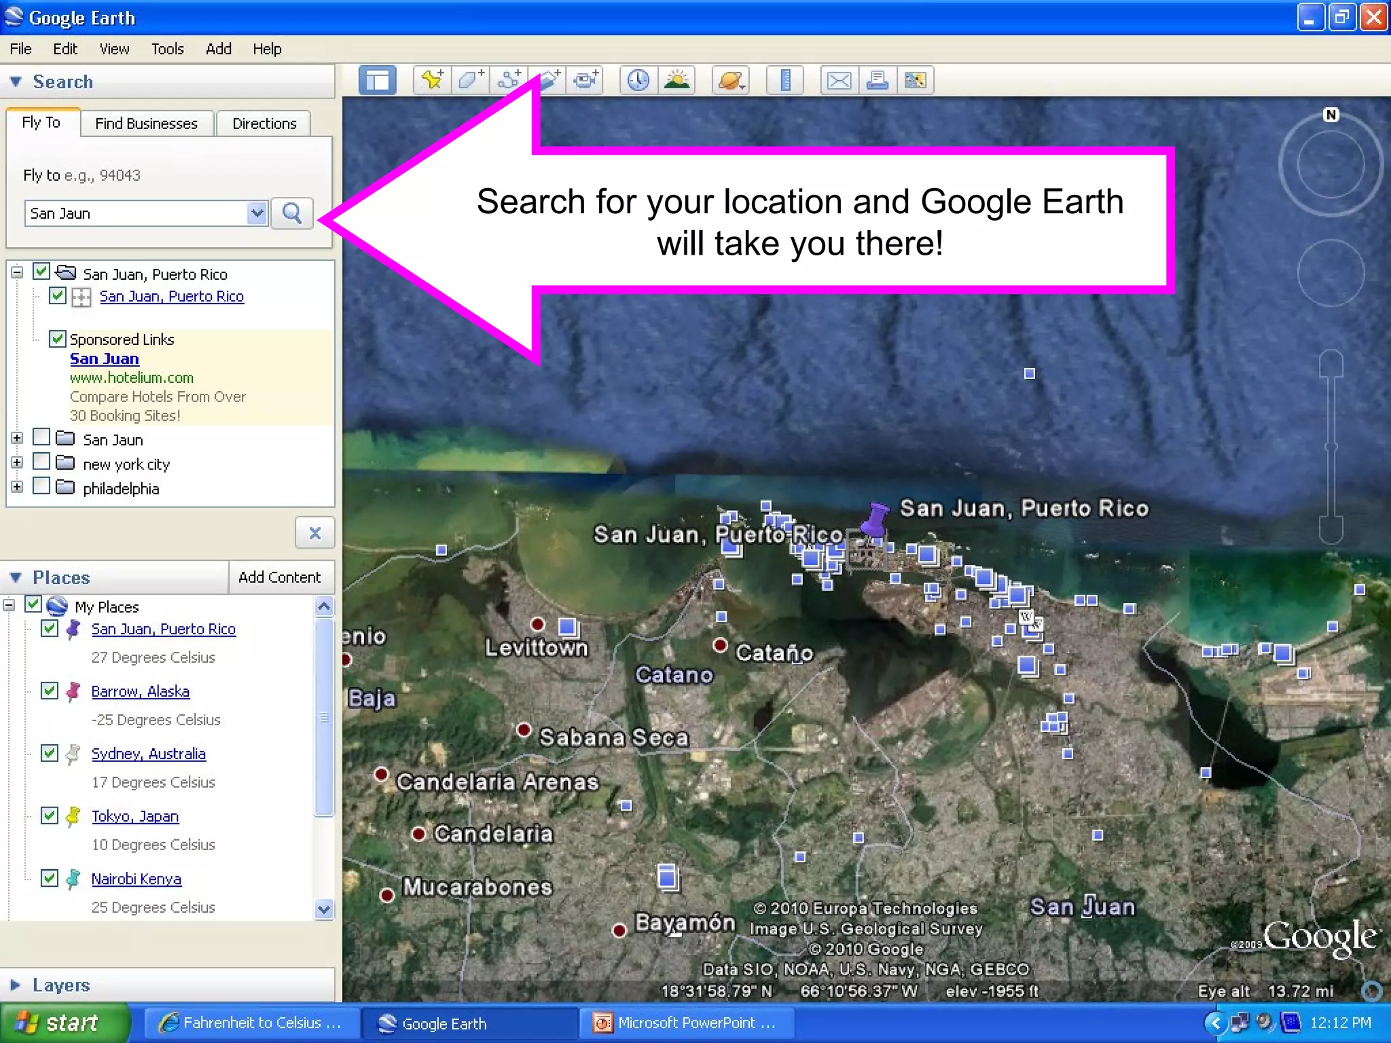This screenshot has width=1391, height=1043.
Task: Click the Fly To search input field
Action: tap(137, 213)
